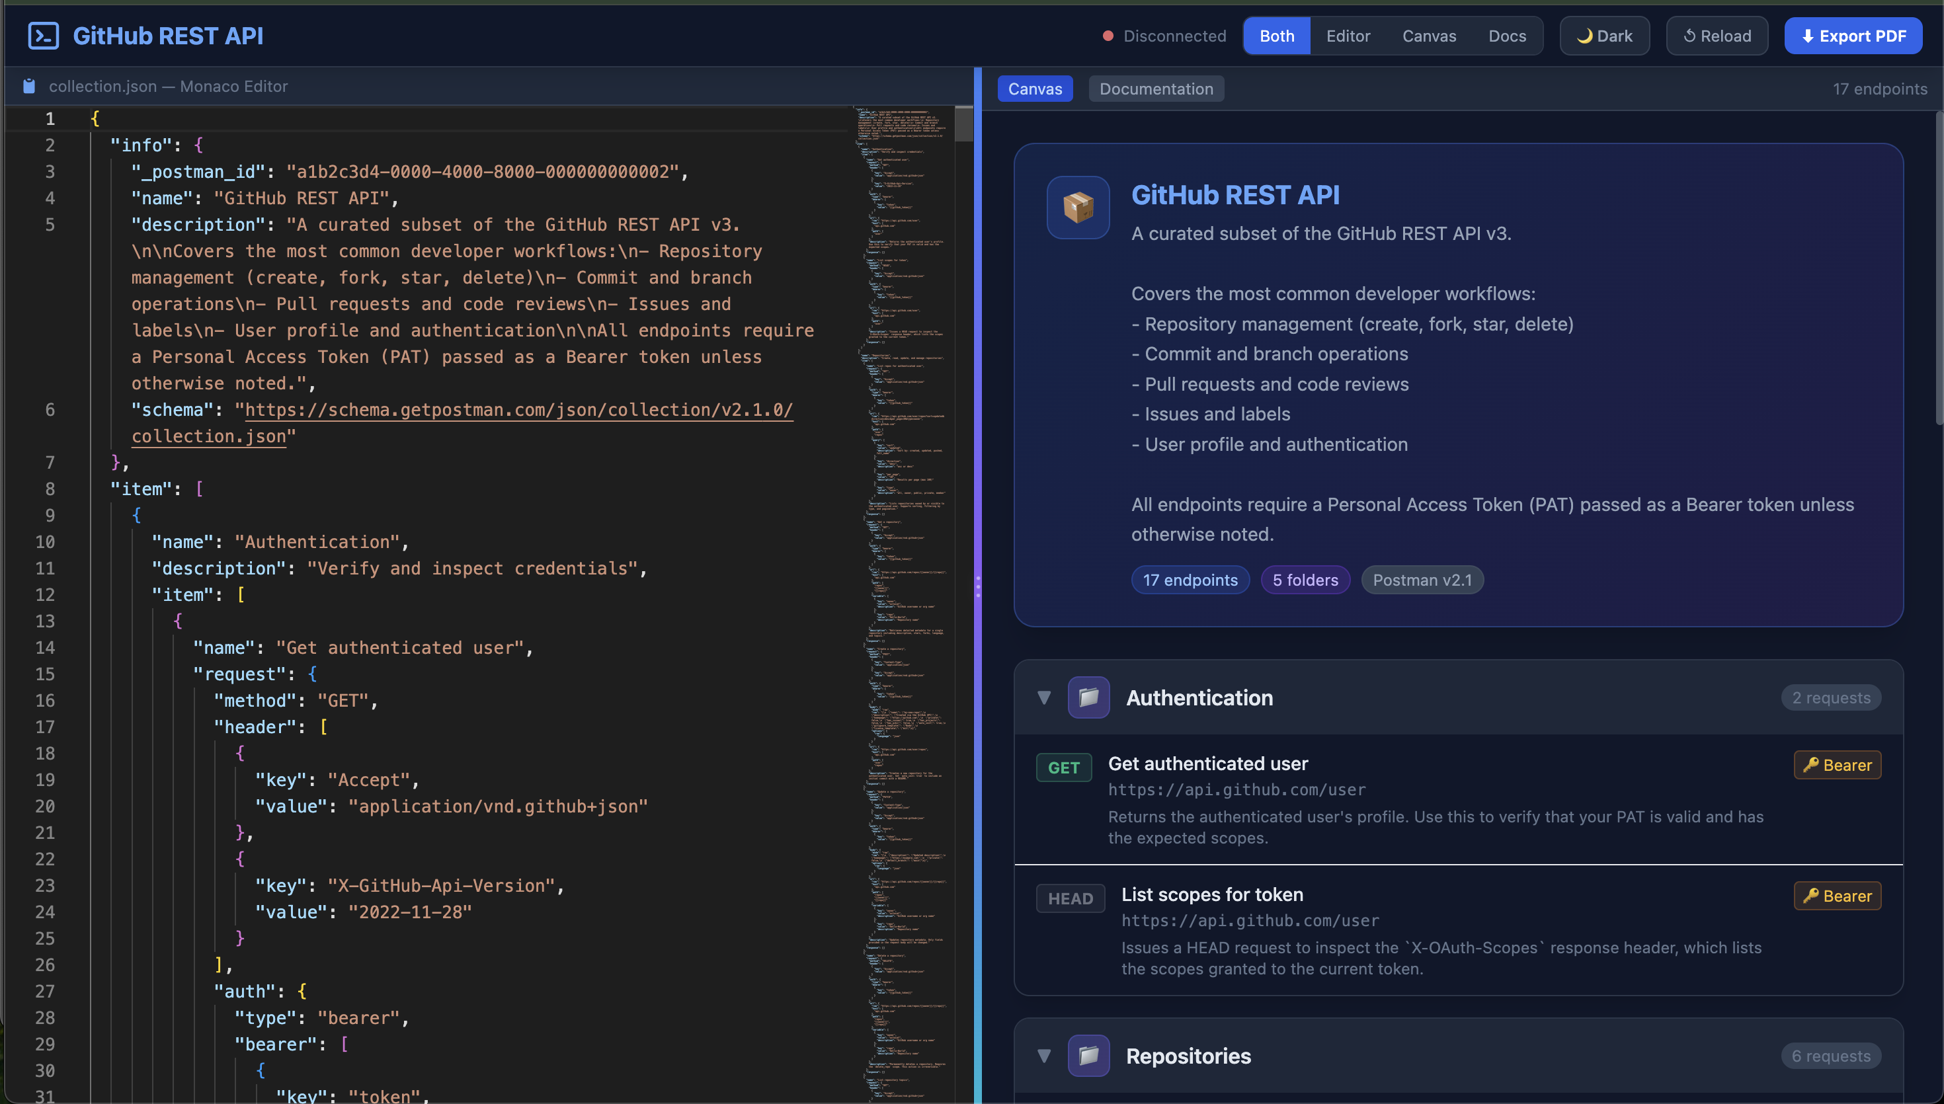Viewport: 1944px width, 1104px height.
Task: Click the red Disconnected status dot
Action: (x=1108, y=36)
